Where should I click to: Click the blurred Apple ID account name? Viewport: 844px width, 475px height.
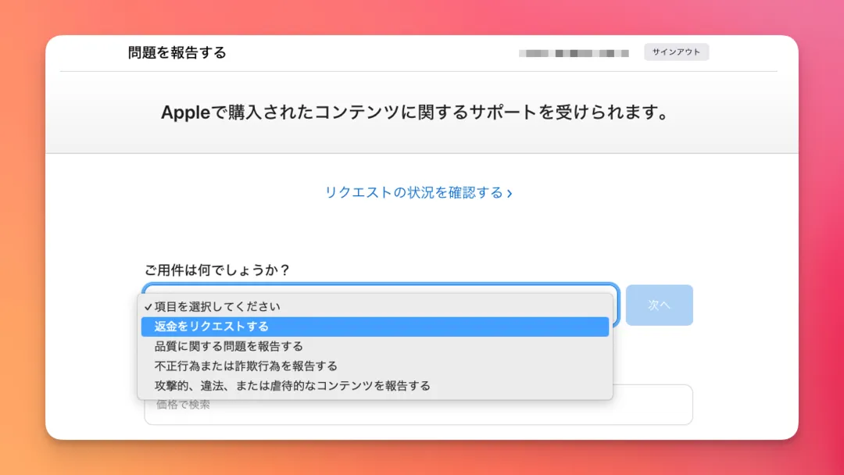574,52
